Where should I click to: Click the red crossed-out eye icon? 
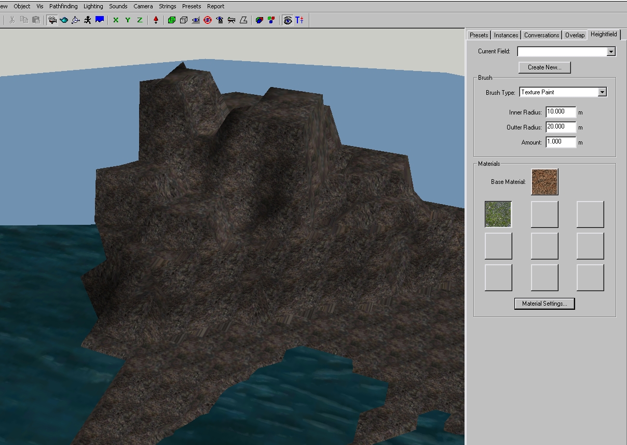click(x=208, y=20)
